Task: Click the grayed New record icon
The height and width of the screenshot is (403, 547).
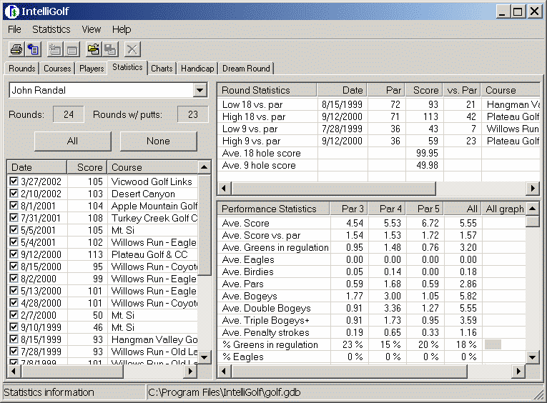Action: point(54,49)
